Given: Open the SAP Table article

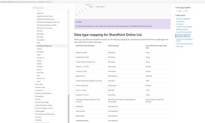Looking at the screenshot, I should point(40,37).
